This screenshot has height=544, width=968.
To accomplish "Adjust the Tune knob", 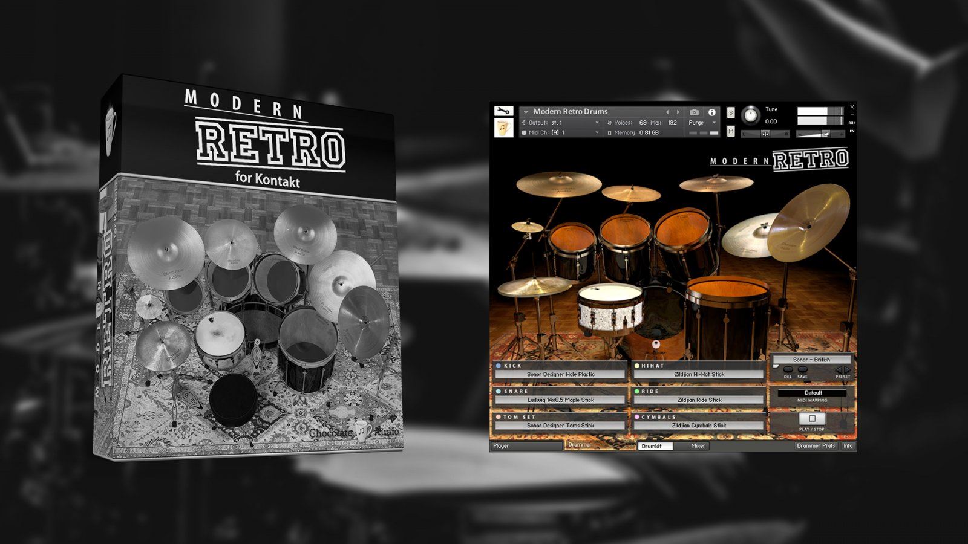I will pos(750,114).
